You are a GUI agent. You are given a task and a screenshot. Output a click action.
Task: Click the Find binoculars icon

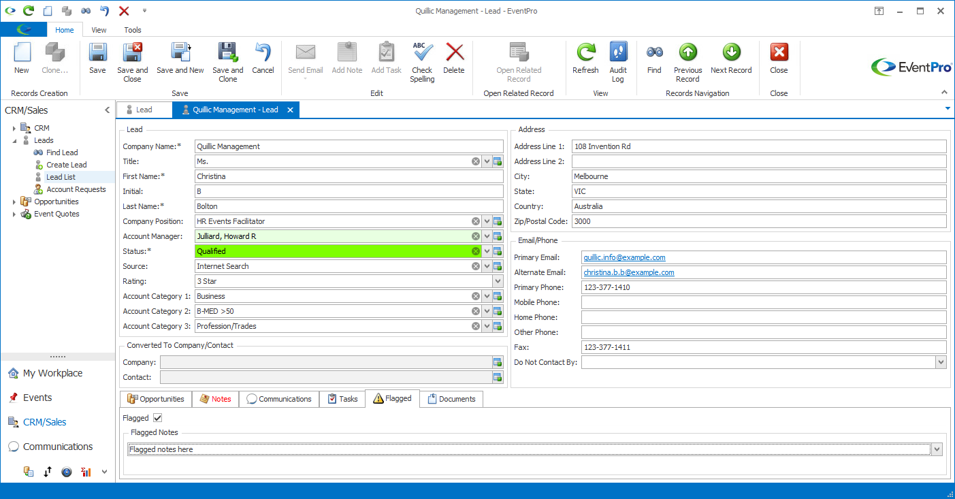654,52
